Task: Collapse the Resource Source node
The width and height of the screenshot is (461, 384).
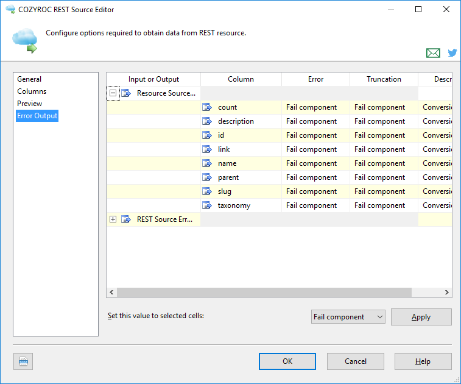Action: click(113, 93)
